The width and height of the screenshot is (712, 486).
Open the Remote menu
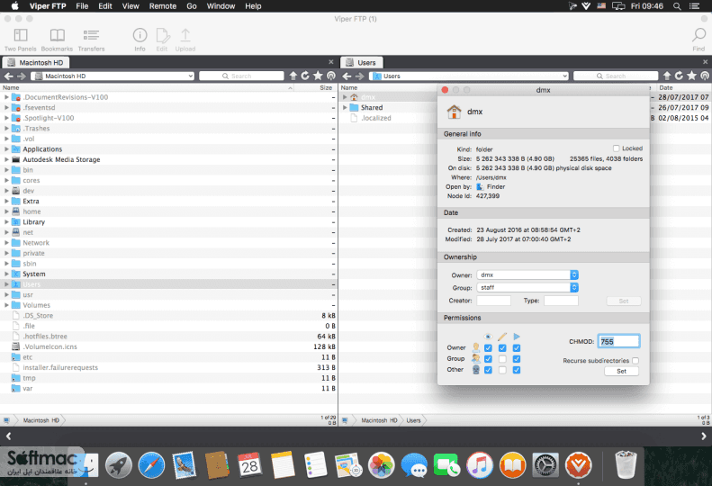coord(163,6)
